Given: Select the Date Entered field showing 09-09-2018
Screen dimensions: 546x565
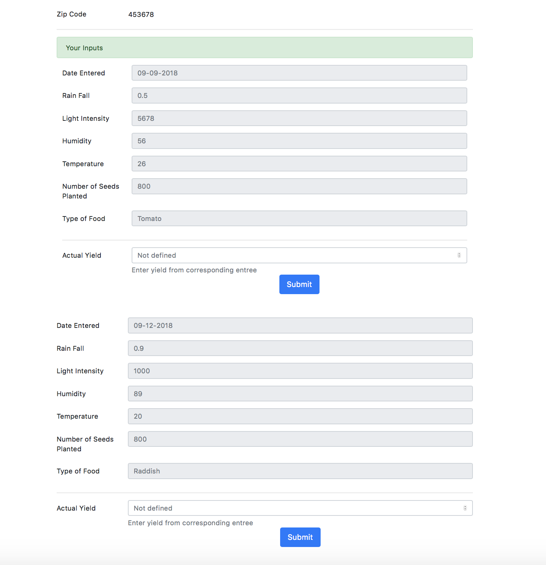Looking at the screenshot, I should 299,73.
